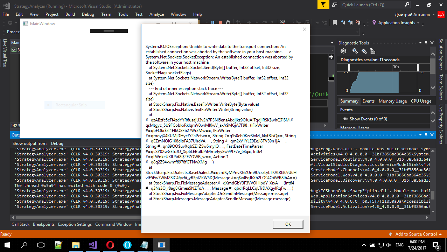Open Windows taskbar search
The width and height of the screenshot is (447, 252).
24,245
